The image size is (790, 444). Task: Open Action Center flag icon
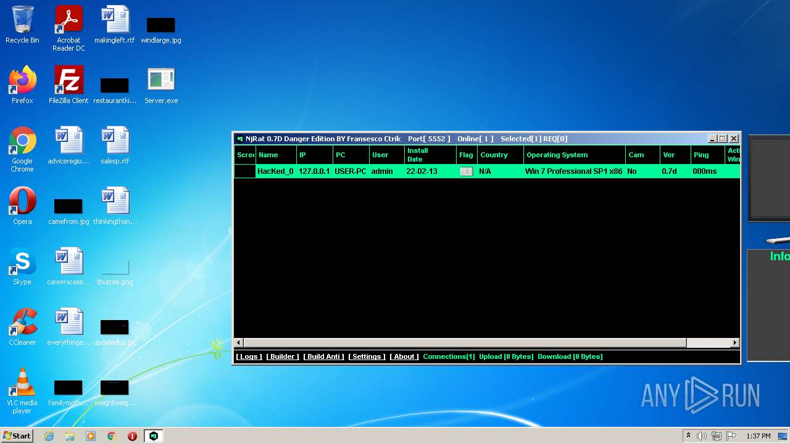[731, 436]
